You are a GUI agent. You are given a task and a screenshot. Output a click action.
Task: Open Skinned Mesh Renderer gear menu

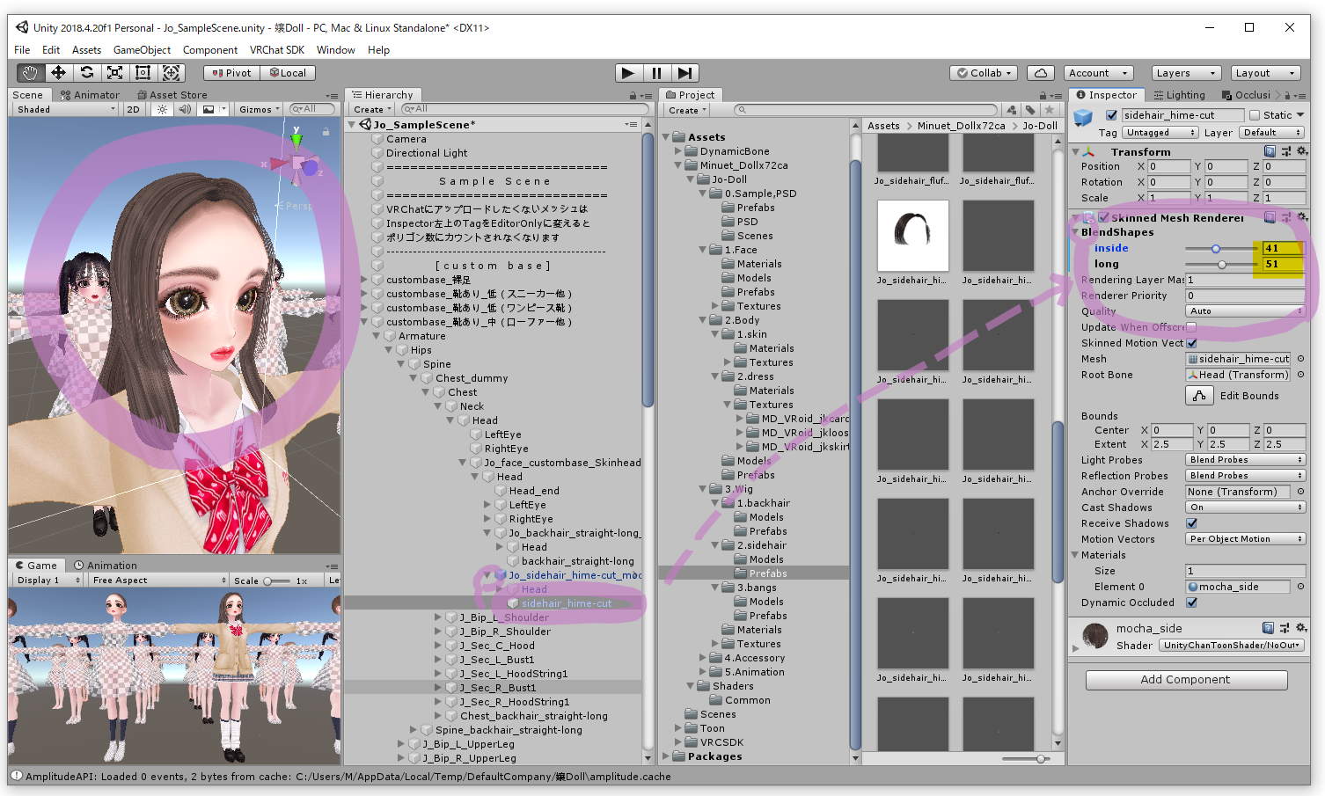[1302, 217]
